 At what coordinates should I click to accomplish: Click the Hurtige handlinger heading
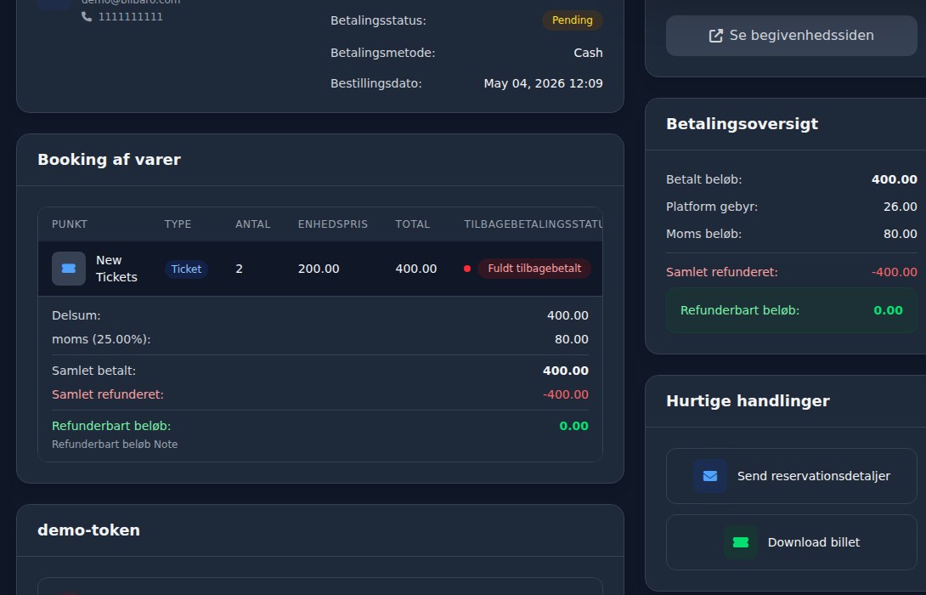(x=748, y=401)
